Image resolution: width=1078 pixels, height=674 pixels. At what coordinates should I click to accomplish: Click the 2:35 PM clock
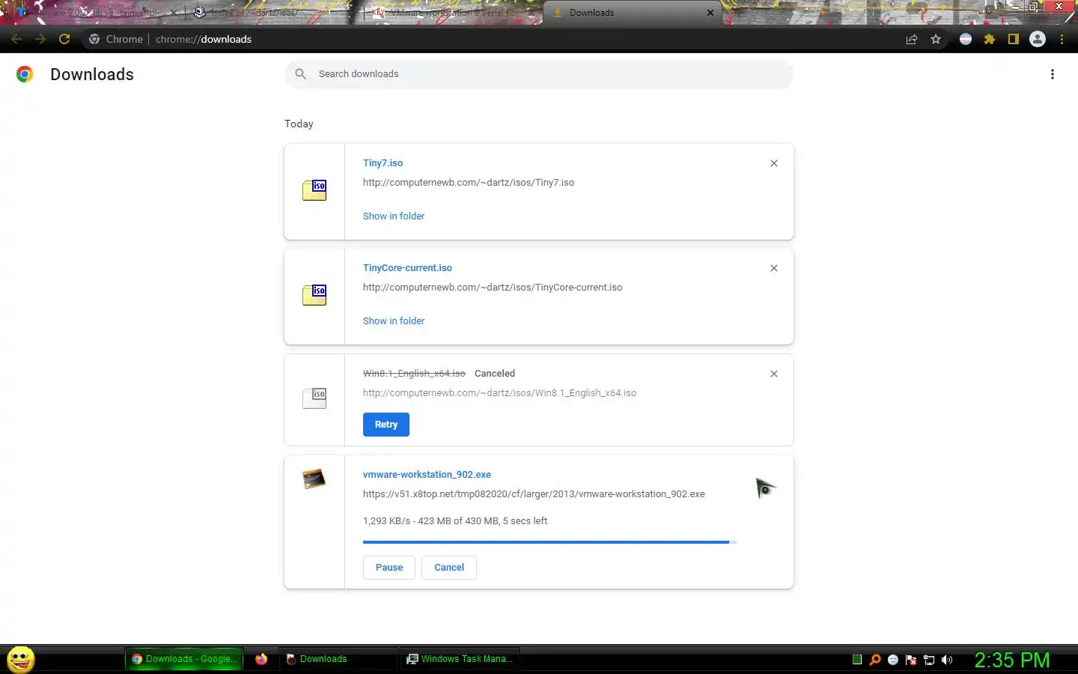[1012, 660]
